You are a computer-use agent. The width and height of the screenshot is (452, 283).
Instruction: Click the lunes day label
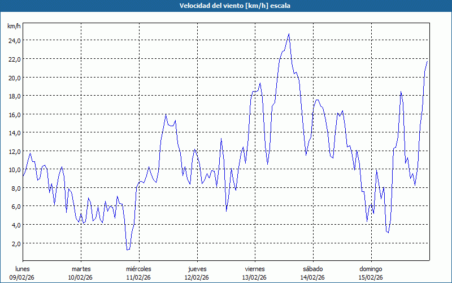pos(23,269)
